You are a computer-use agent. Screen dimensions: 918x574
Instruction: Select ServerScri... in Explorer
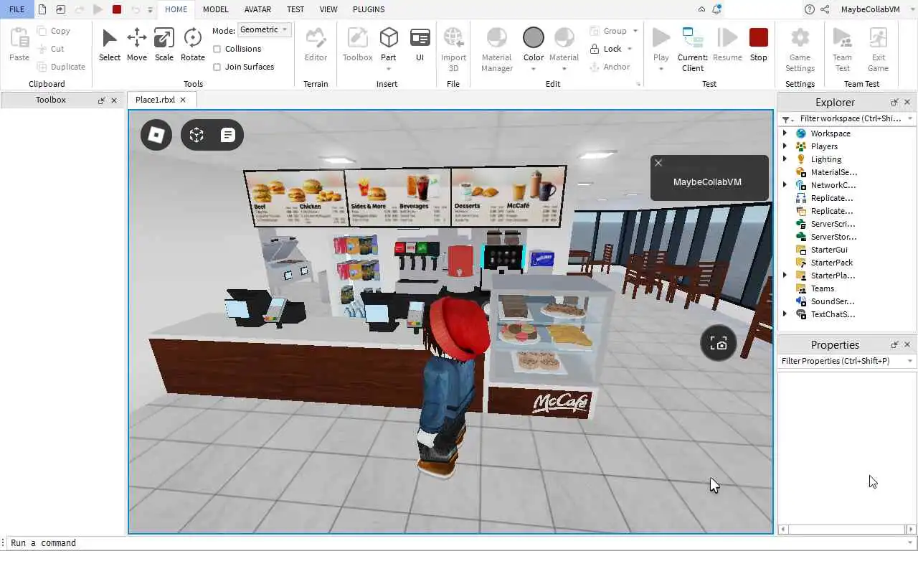click(833, 224)
